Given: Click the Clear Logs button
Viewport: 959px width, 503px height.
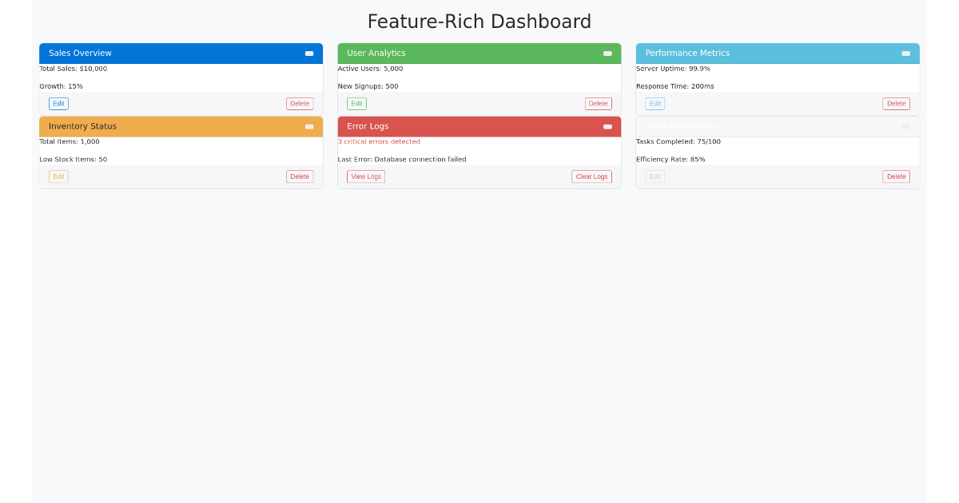Looking at the screenshot, I should pyautogui.click(x=591, y=176).
